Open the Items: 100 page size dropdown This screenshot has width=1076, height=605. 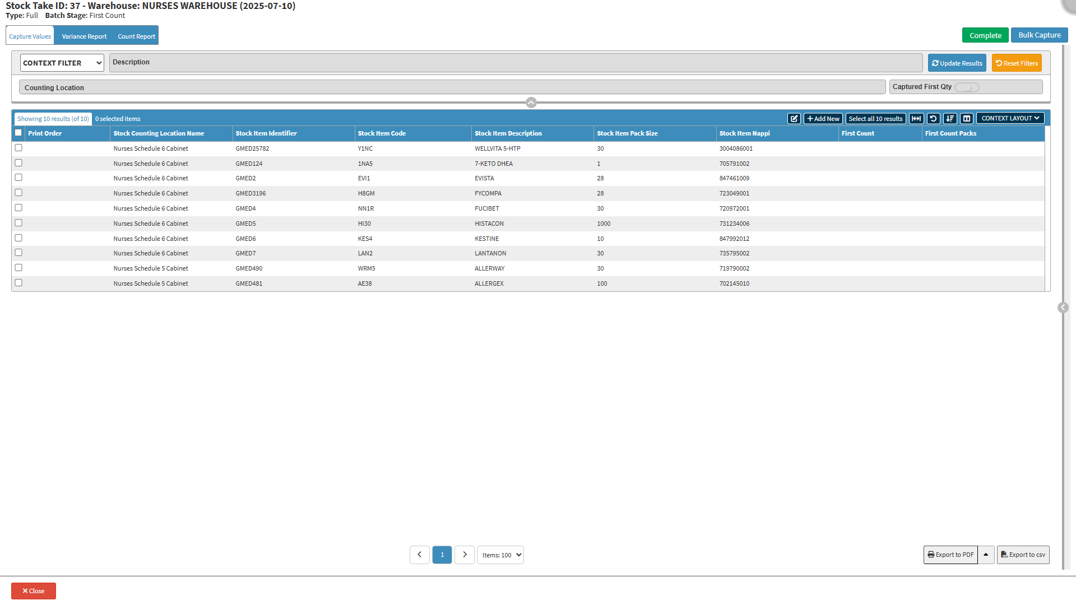tap(500, 555)
